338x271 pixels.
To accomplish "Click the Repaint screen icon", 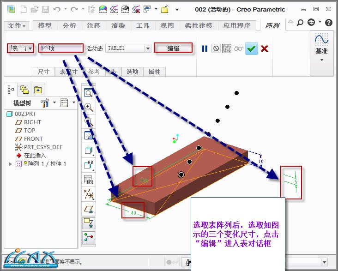I will coord(89,136).
